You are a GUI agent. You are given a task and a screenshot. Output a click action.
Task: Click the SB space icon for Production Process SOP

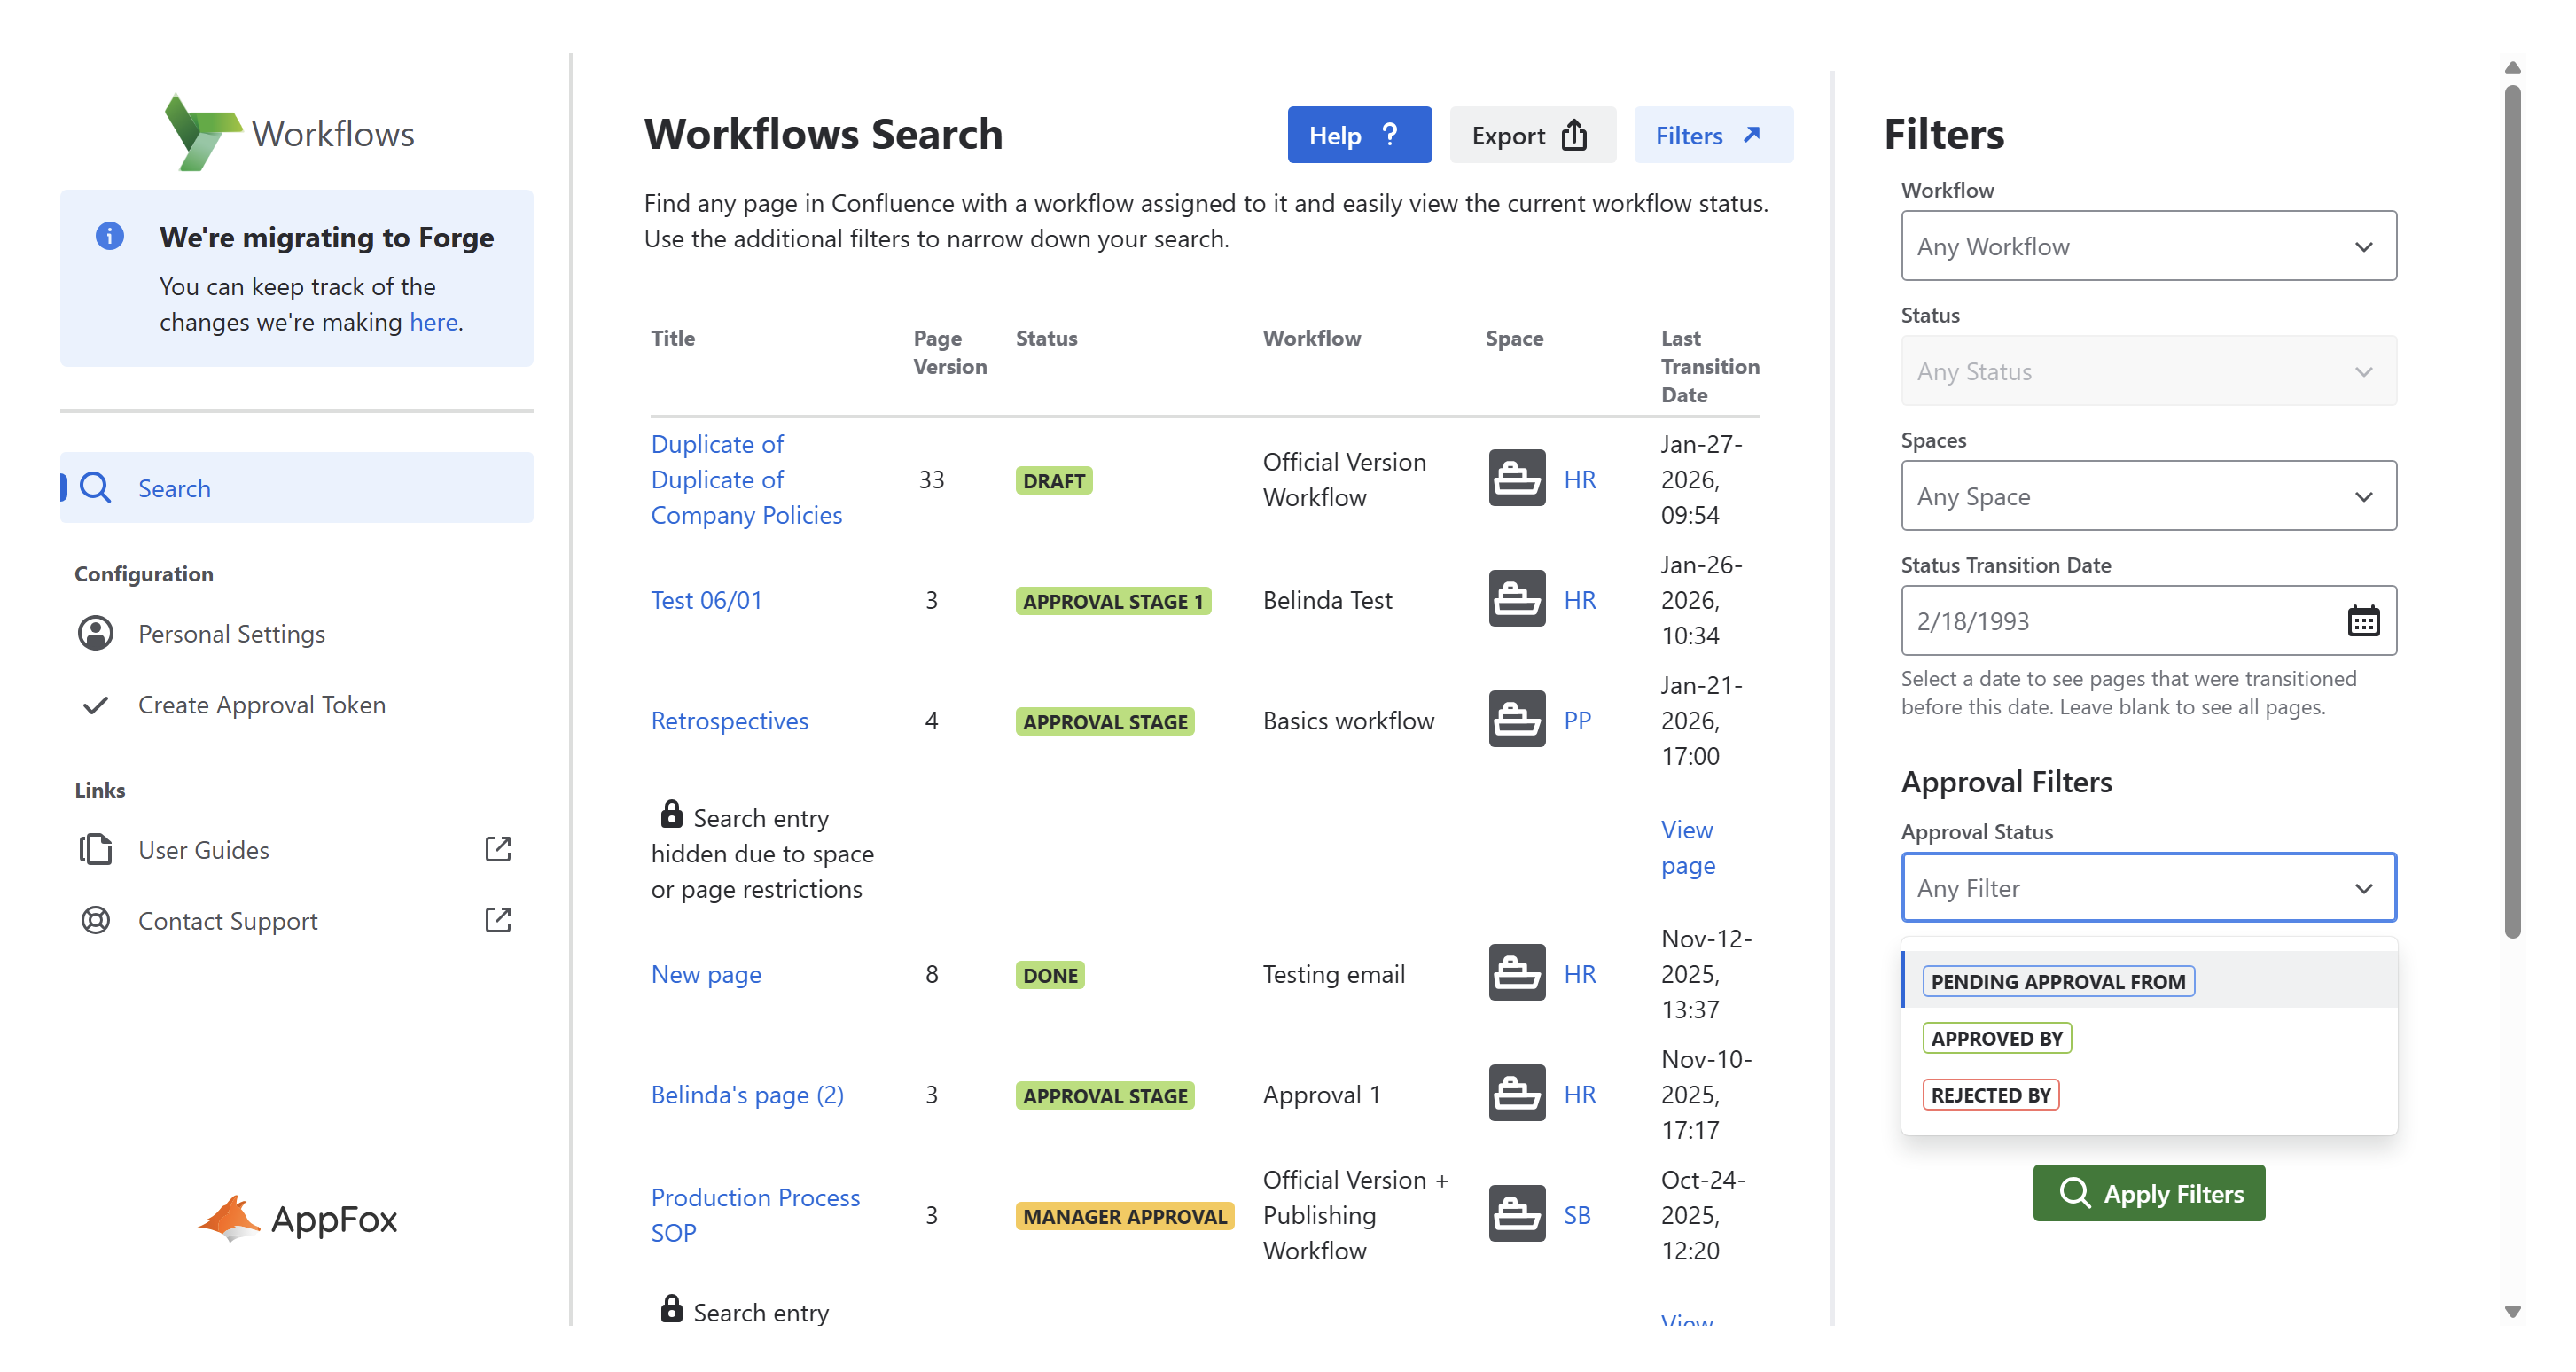(x=1516, y=1214)
